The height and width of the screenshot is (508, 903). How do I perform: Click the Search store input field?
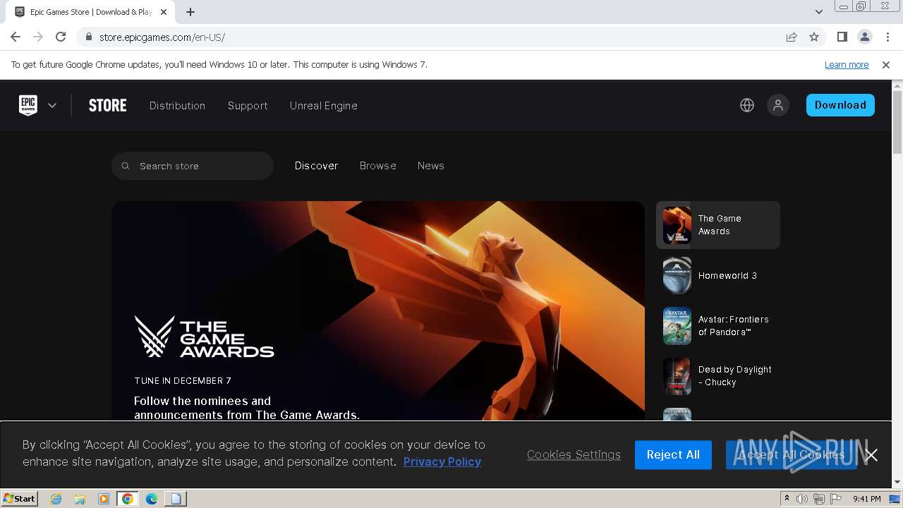(x=193, y=166)
